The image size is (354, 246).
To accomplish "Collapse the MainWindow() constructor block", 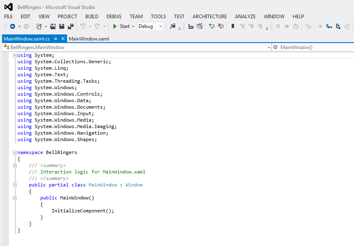I will pos(15,198).
